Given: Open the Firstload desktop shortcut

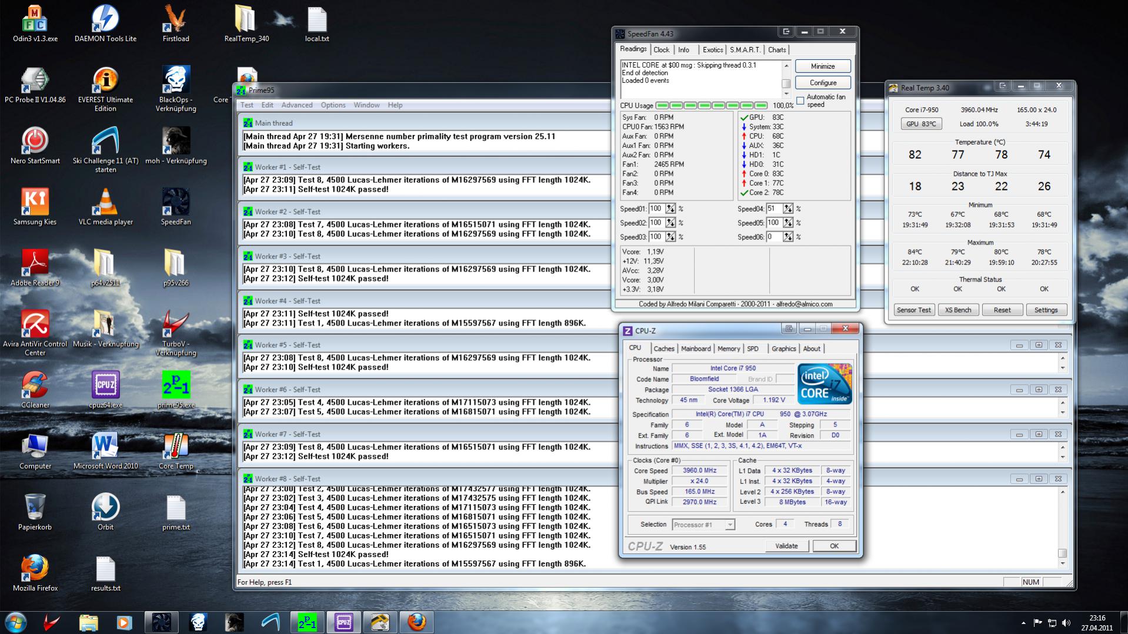Looking at the screenshot, I should [176, 24].
